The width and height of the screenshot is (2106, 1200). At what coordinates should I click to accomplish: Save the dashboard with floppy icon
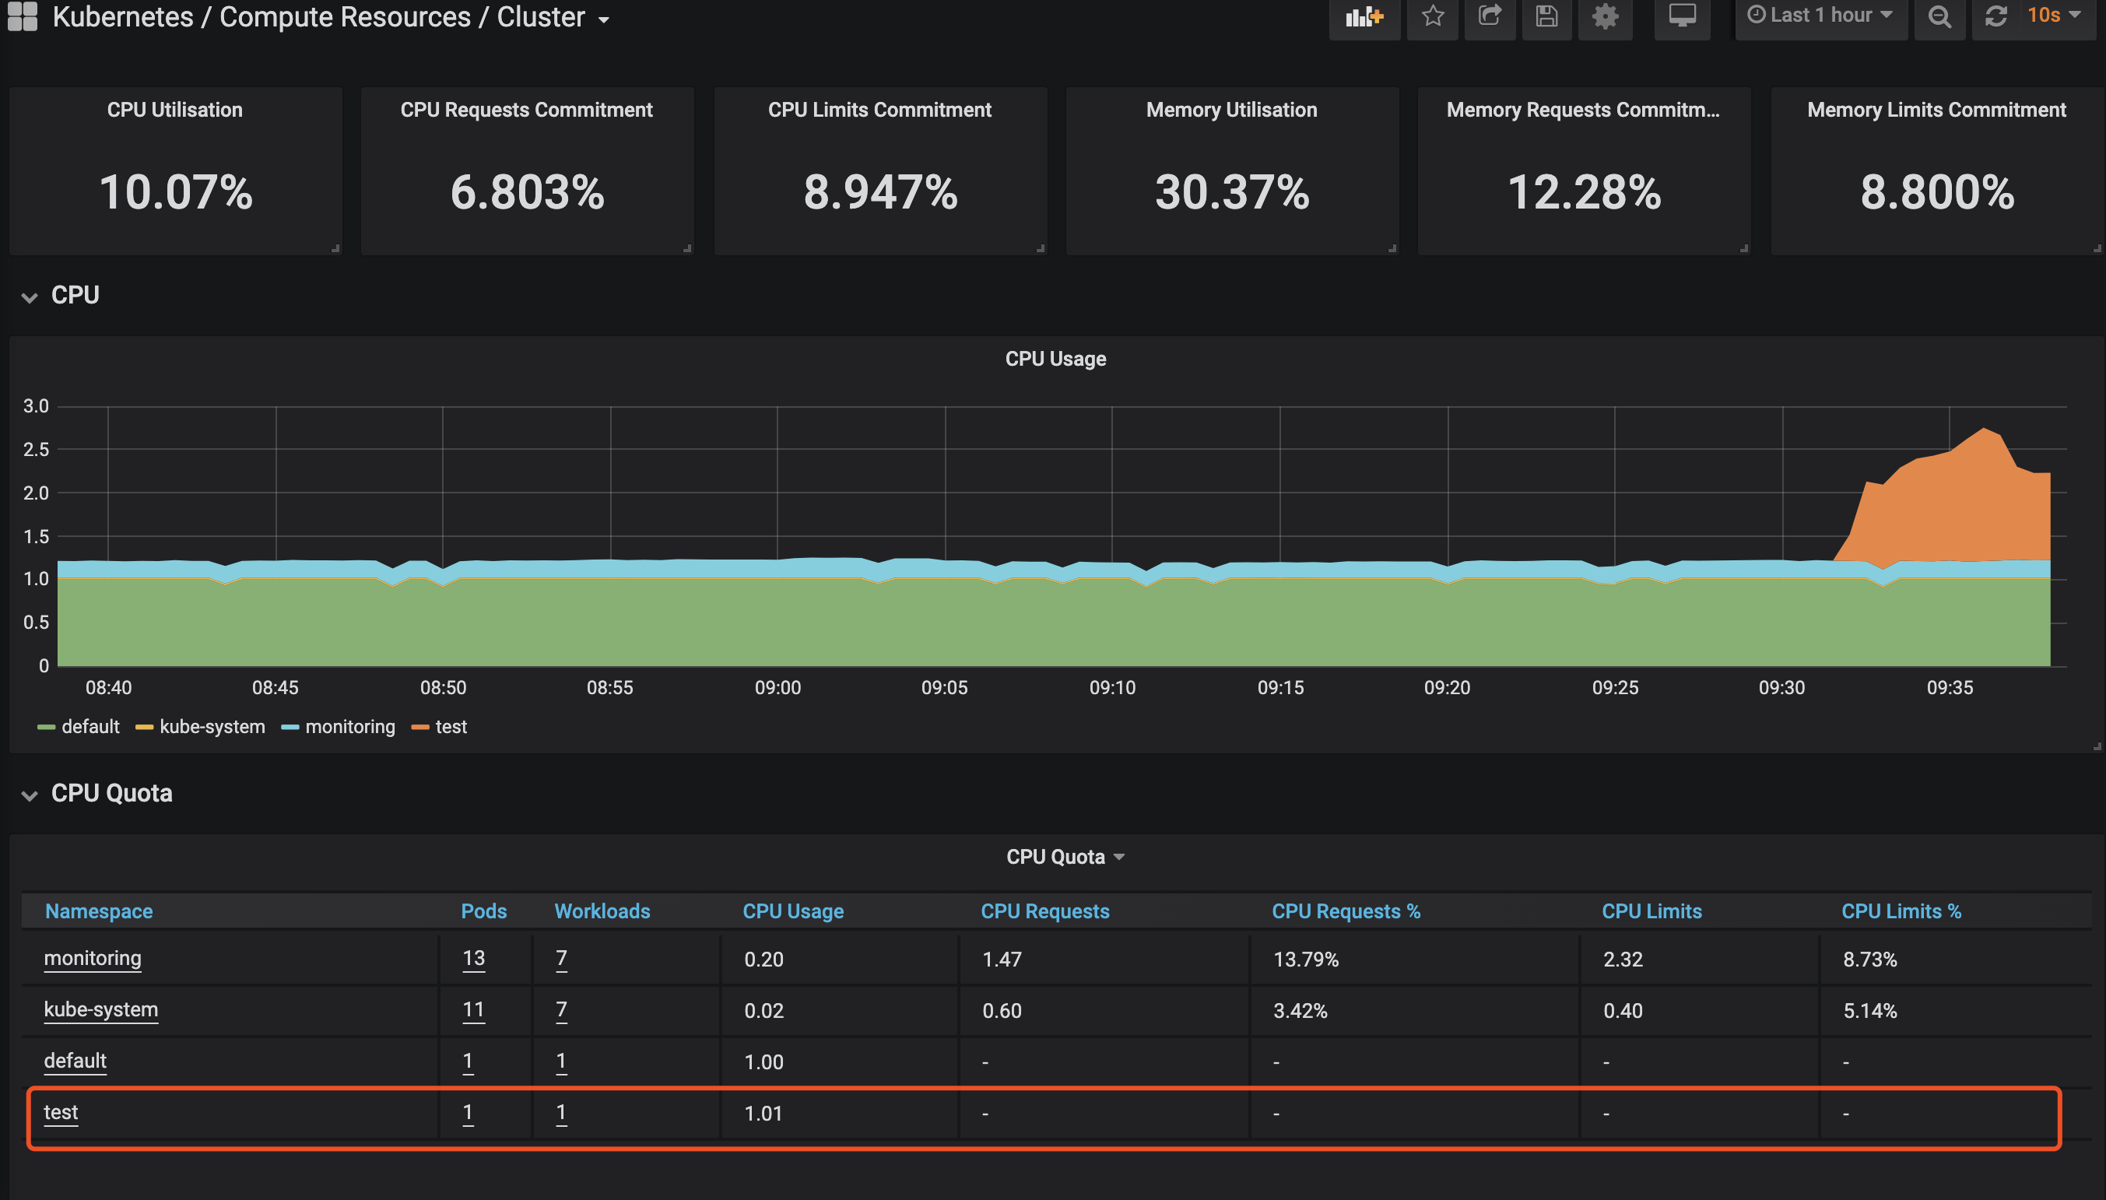pyautogui.click(x=1546, y=16)
